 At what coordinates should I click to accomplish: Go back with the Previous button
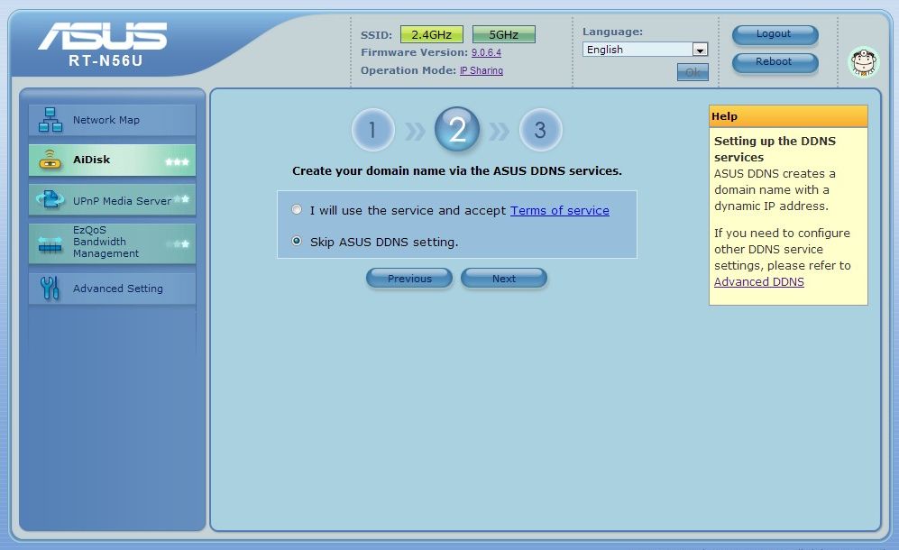(x=409, y=279)
